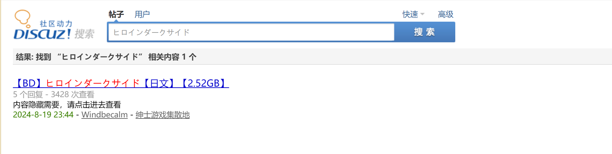Switch to the 帖子 search tab
The width and height of the screenshot is (612, 154).
tap(116, 14)
